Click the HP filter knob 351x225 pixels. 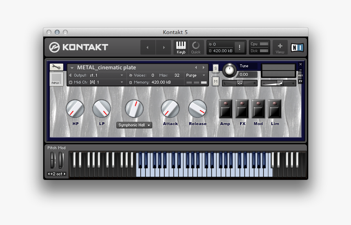(x=75, y=109)
